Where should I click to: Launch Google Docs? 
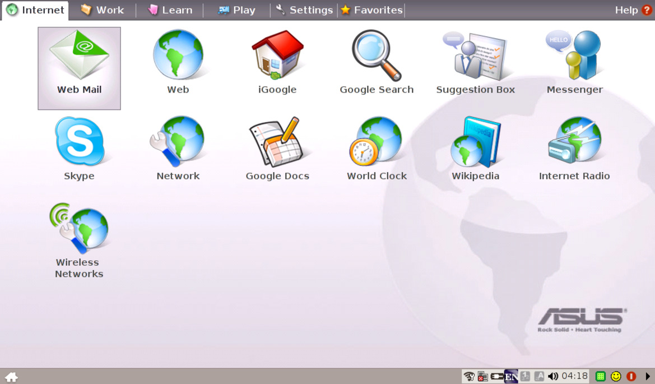coord(277,149)
